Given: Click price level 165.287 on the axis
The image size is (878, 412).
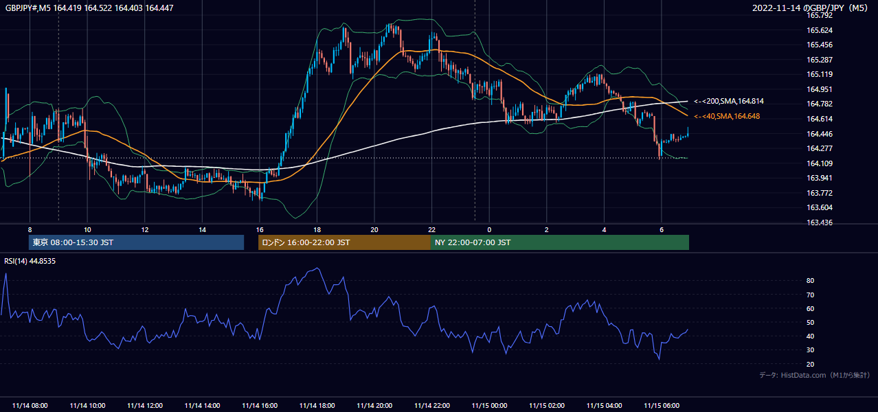Looking at the screenshot, I should (820, 60).
